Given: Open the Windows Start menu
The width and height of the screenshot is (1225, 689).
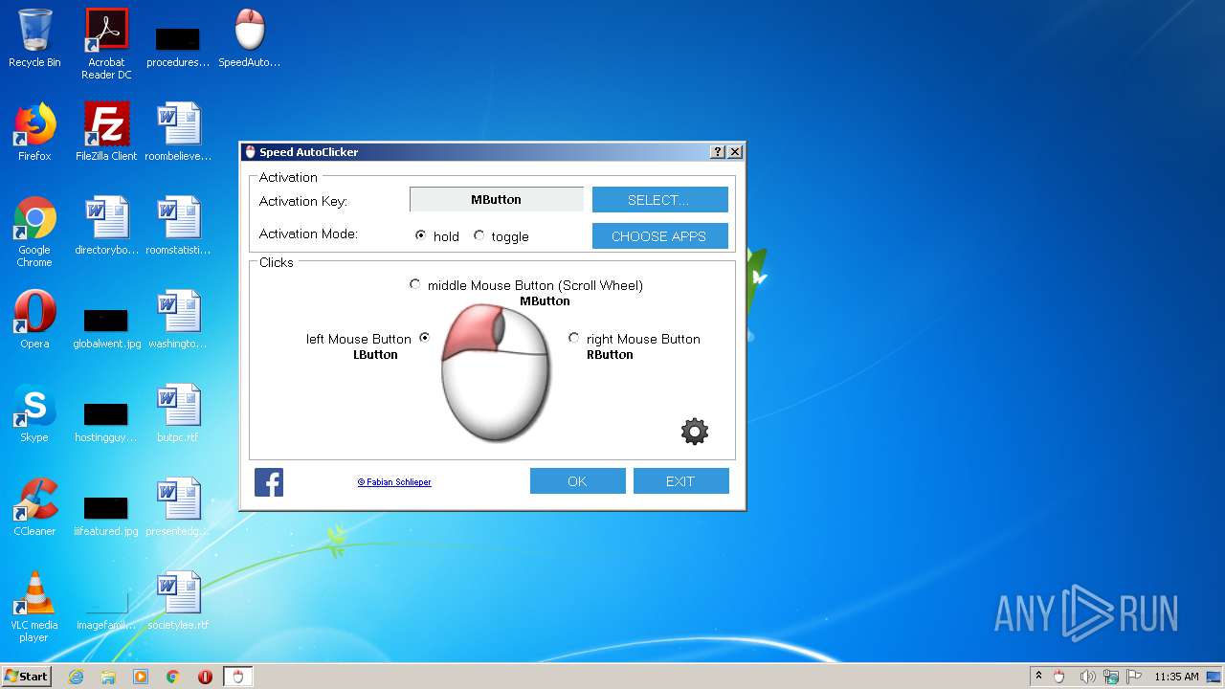Looking at the screenshot, I should (x=27, y=677).
